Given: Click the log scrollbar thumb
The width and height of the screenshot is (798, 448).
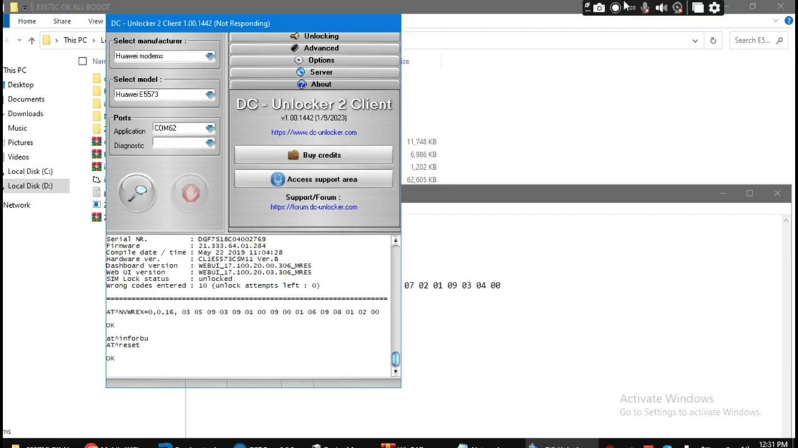Looking at the screenshot, I should 395,358.
